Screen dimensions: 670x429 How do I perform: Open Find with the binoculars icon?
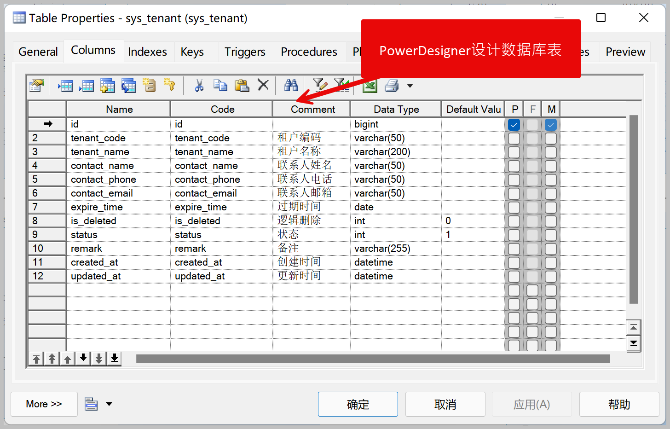[x=291, y=86]
